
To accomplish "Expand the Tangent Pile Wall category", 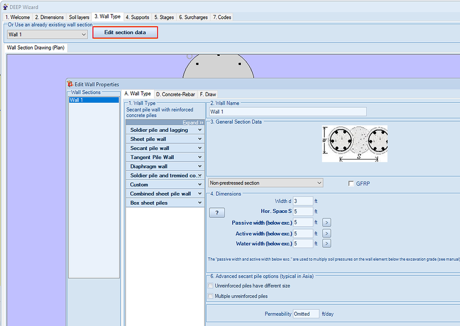I will 165,157.
